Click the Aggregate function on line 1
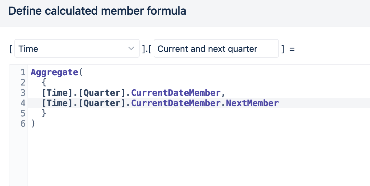 [x=54, y=72]
